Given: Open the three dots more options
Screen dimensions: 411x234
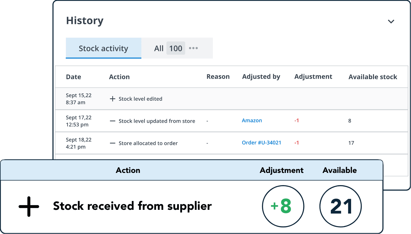Looking at the screenshot, I should point(193,48).
